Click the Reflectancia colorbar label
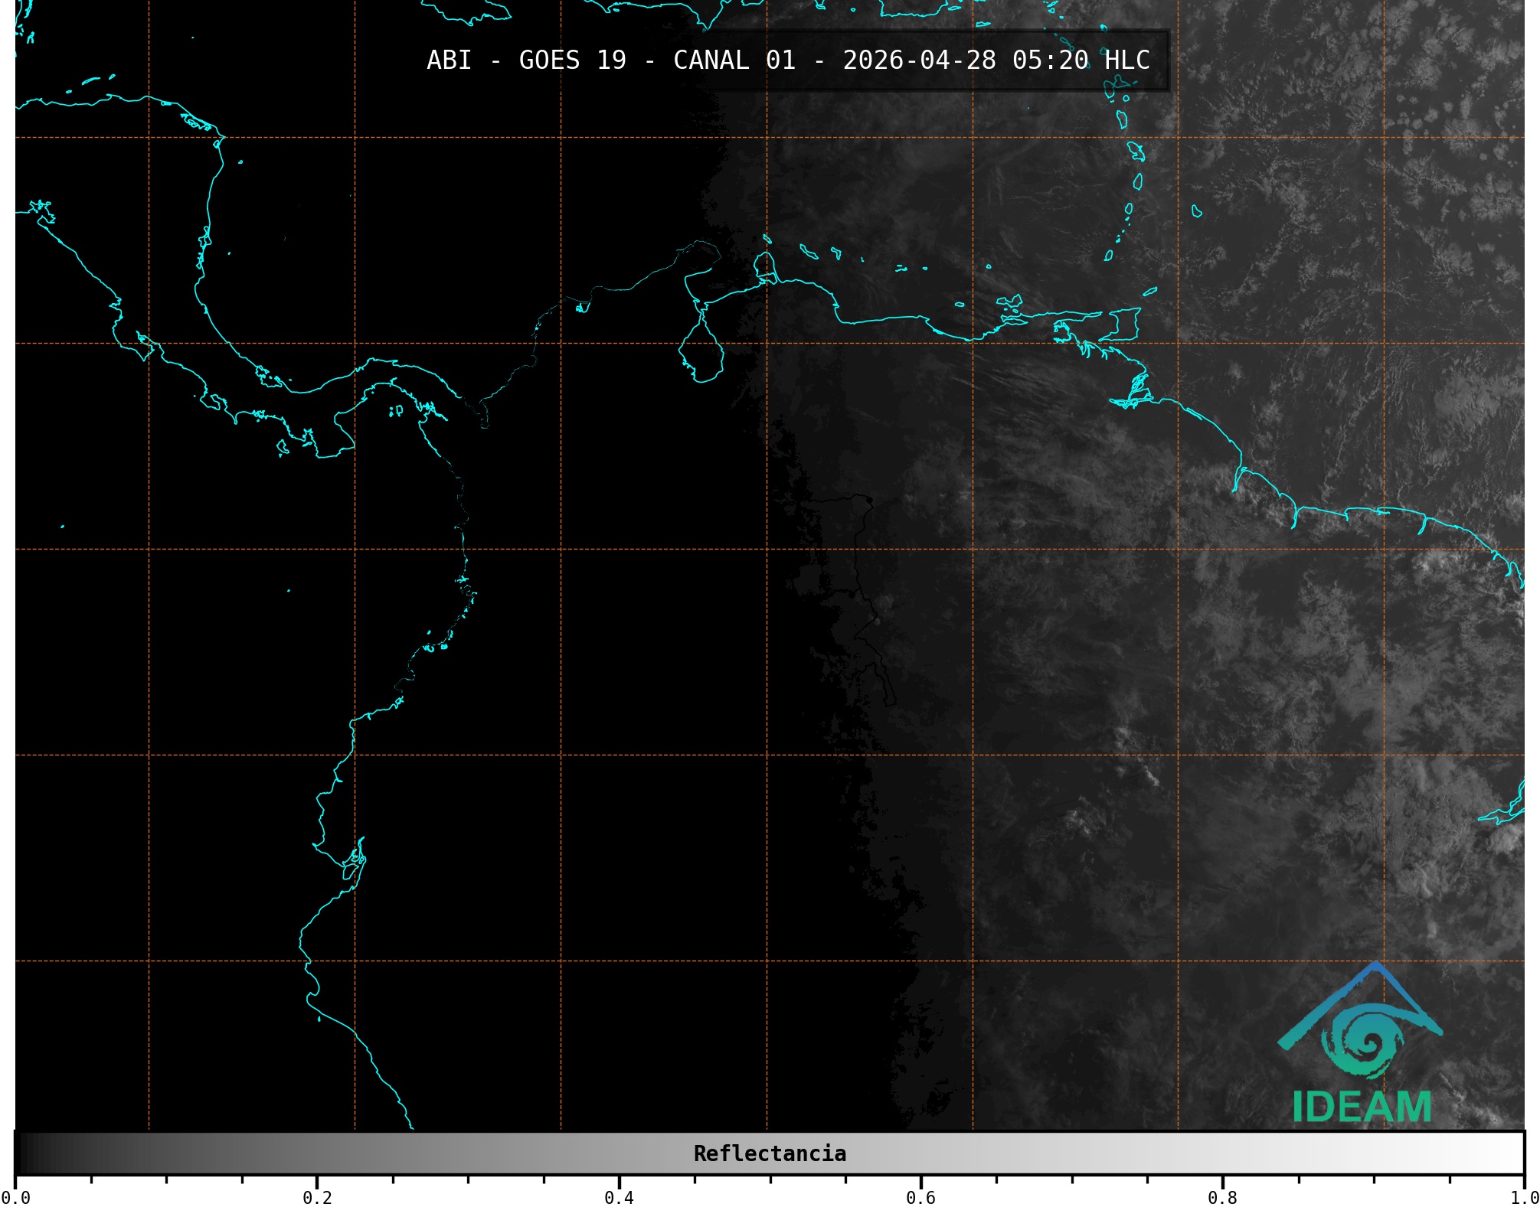 click(770, 1153)
